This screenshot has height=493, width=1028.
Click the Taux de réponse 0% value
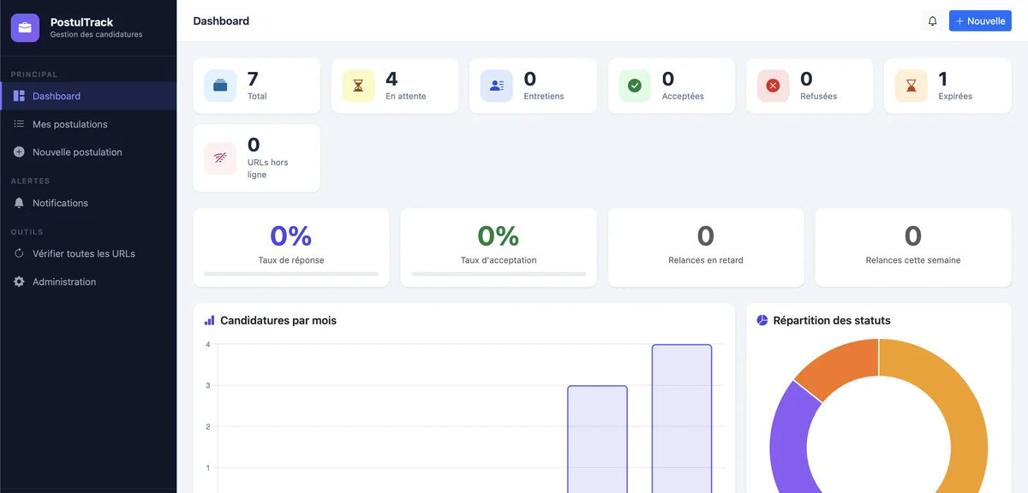pyautogui.click(x=291, y=235)
